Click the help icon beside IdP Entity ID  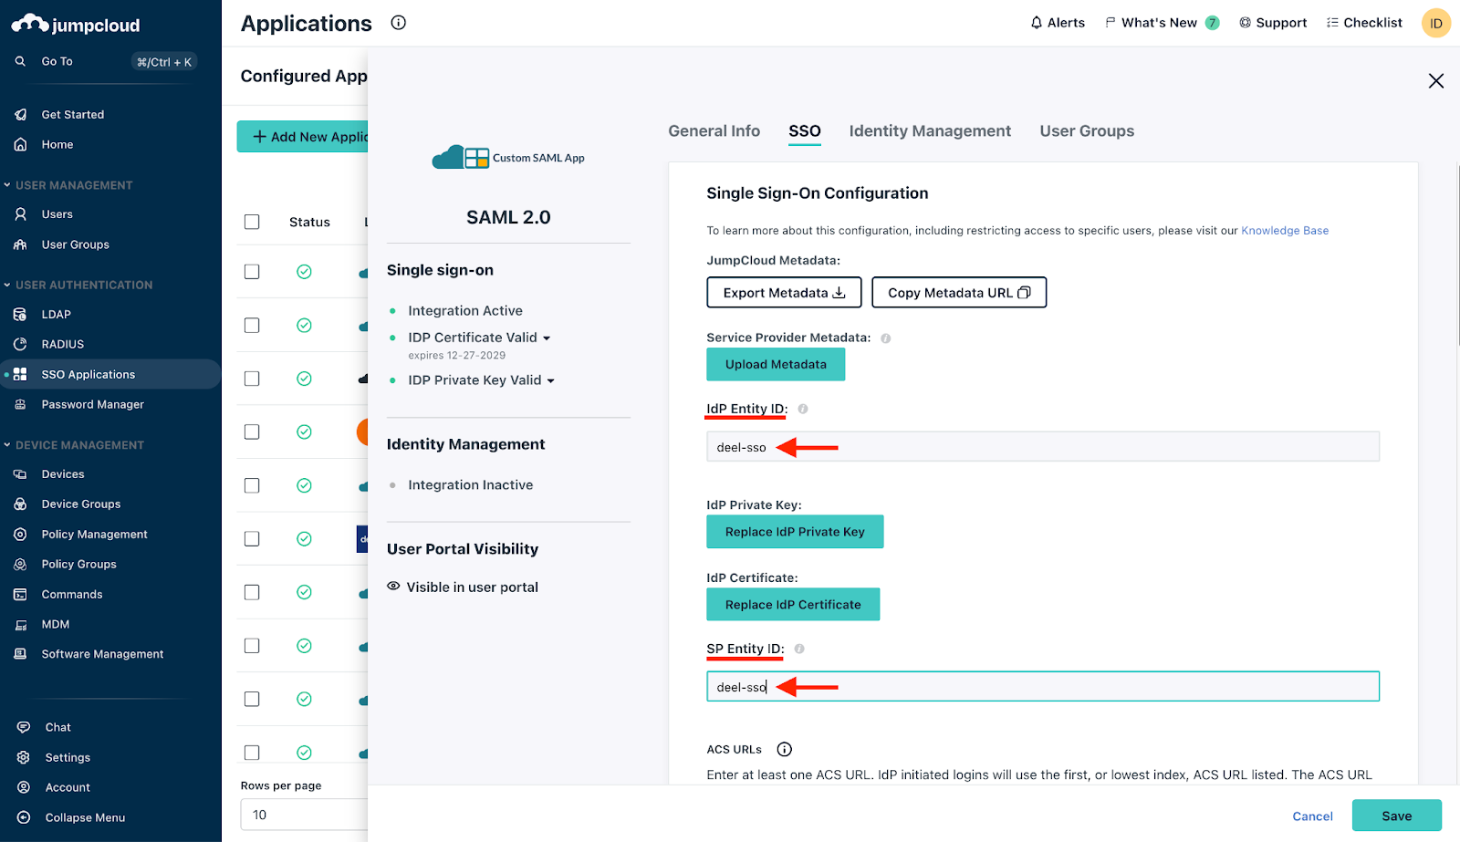coord(803,410)
